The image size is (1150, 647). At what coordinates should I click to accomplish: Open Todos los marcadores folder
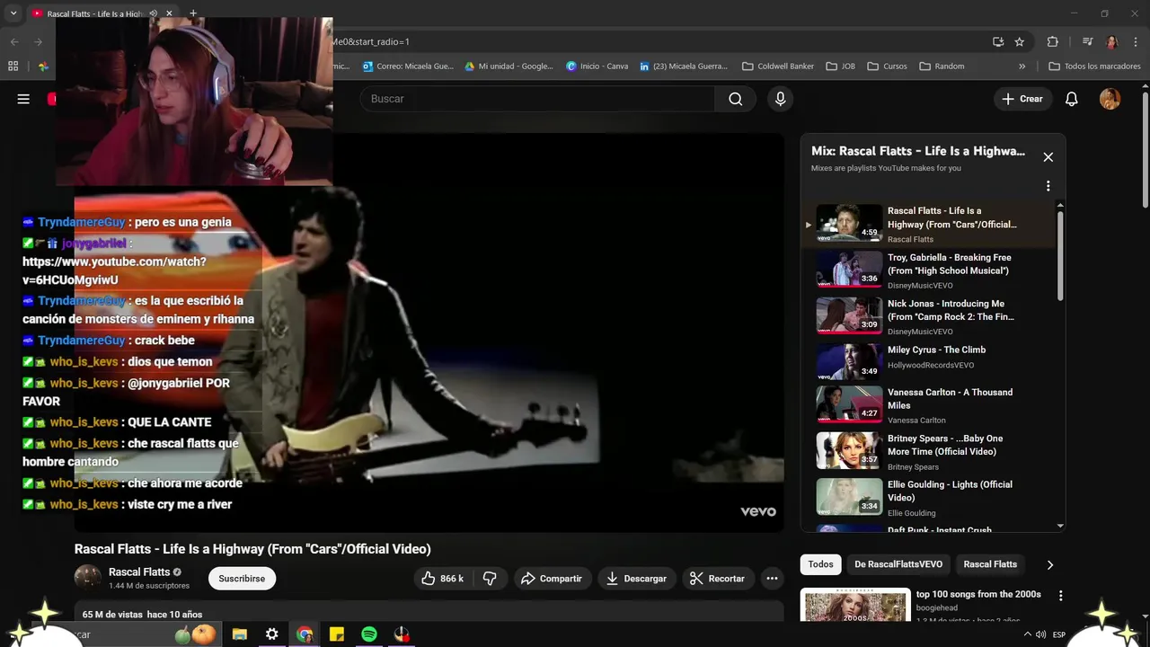coord(1094,66)
